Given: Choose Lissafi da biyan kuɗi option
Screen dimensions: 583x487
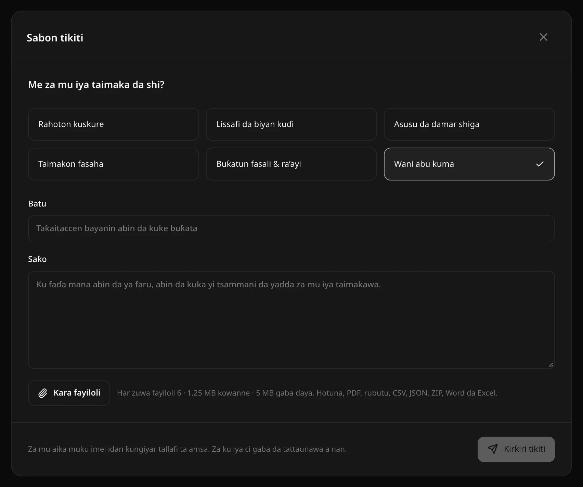Looking at the screenshot, I should click(291, 124).
